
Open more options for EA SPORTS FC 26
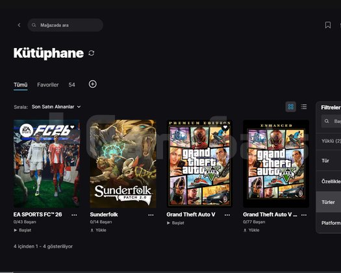[74, 215]
